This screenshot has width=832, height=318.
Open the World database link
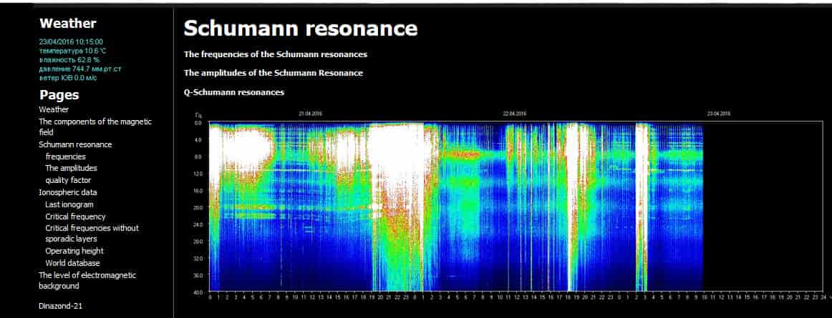[x=72, y=263]
